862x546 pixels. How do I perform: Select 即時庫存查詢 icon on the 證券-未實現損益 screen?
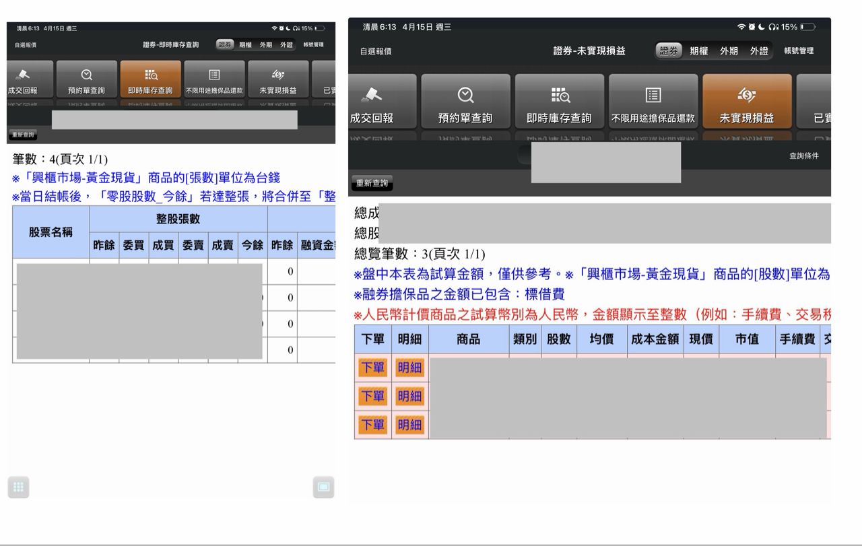[x=559, y=96]
